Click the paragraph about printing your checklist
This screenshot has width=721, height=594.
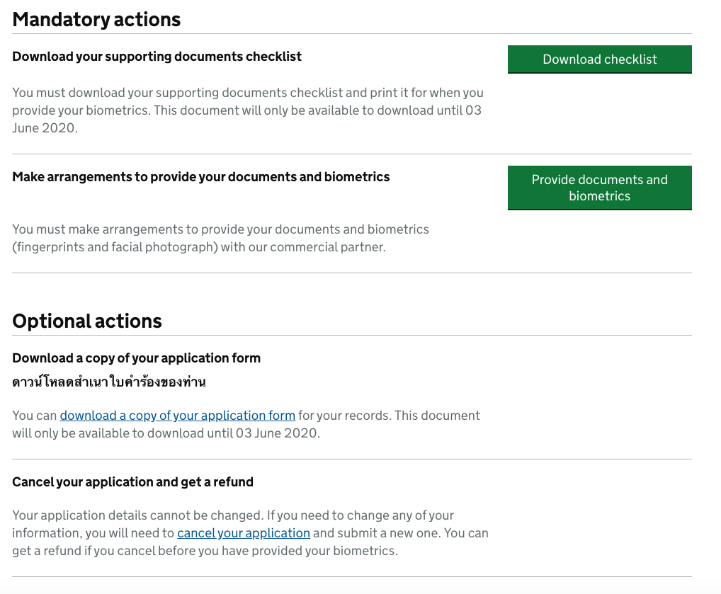[247, 93]
